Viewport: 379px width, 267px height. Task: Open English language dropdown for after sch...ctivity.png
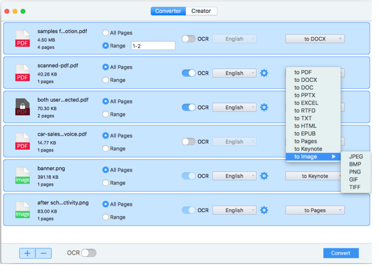(x=234, y=210)
